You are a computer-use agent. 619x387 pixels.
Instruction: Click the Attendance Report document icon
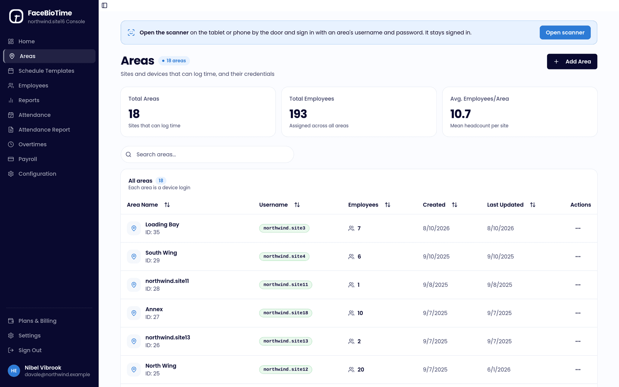point(11,130)
